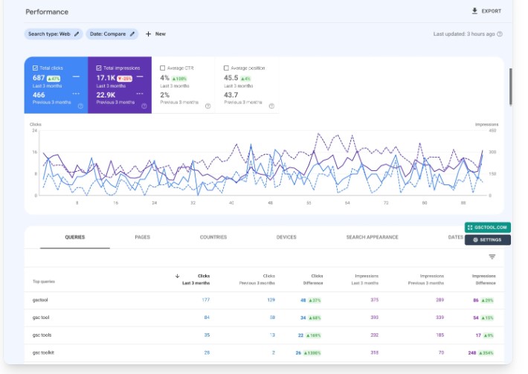528x374 pixels.
Task: Open help icon beside Last updated
Action: 500,34
